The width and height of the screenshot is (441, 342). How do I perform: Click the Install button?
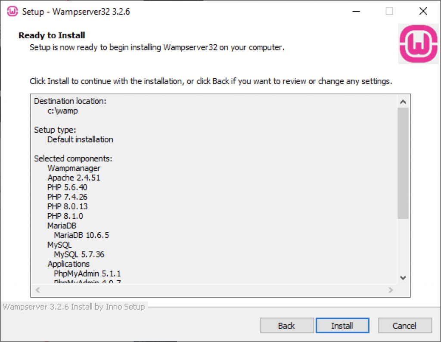click(x=342, y=326)
